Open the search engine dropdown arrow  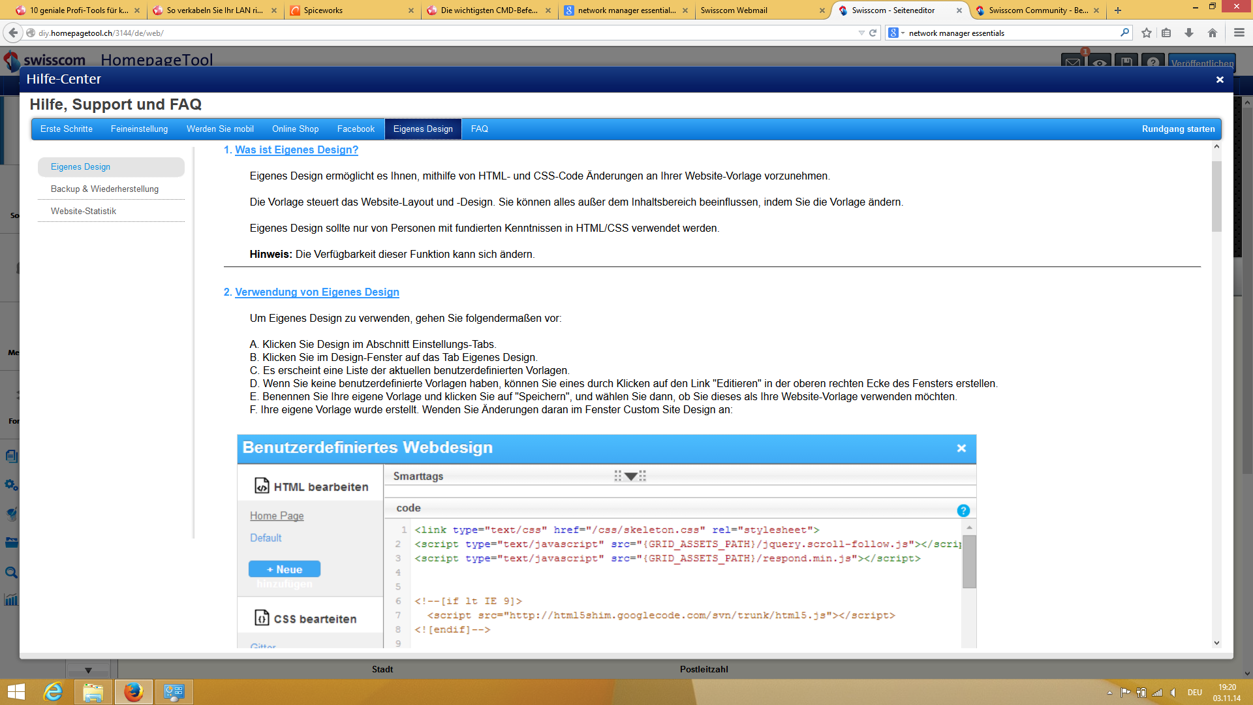[903, 33]
